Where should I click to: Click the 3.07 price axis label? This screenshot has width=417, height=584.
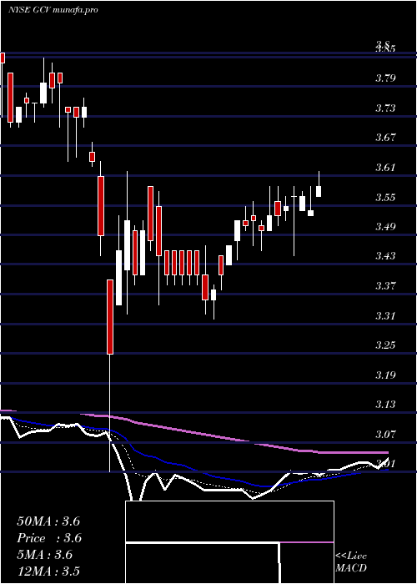385,434
